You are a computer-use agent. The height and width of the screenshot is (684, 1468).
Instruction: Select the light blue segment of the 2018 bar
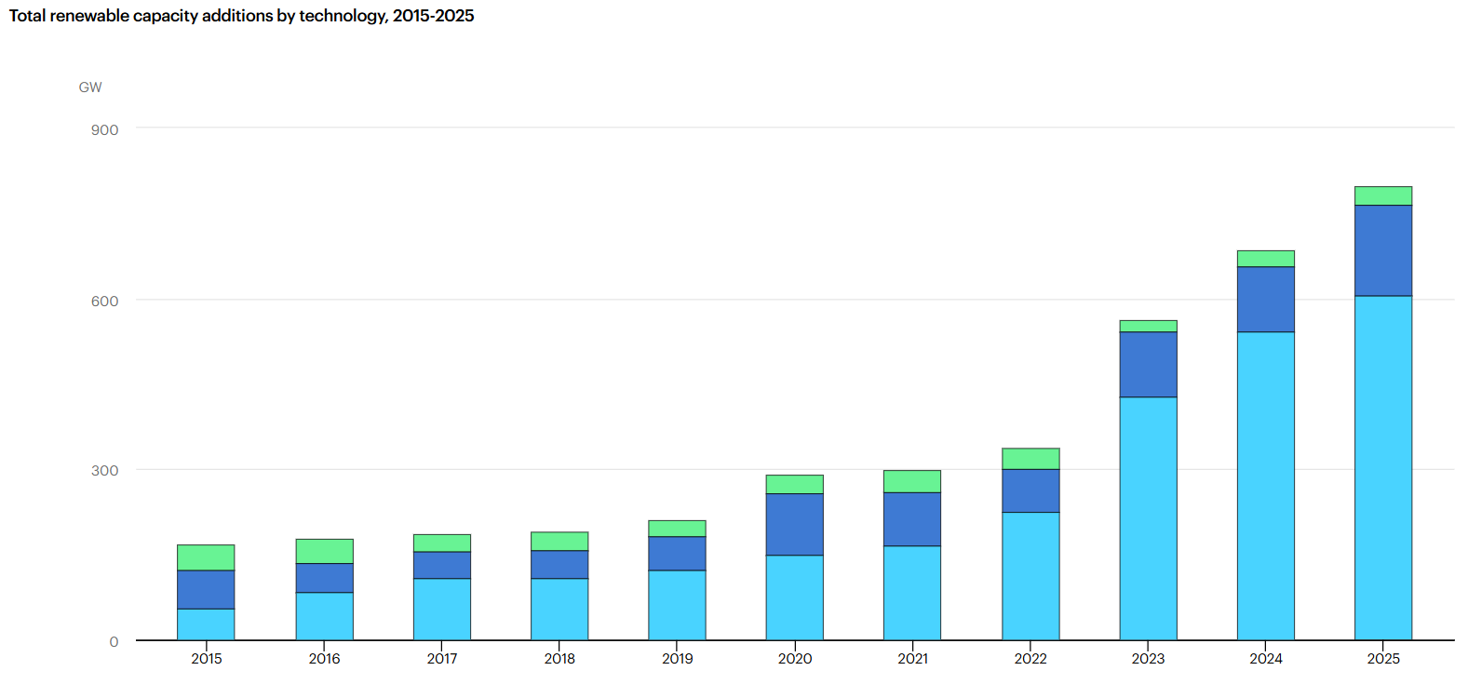[x=559, y=609]
